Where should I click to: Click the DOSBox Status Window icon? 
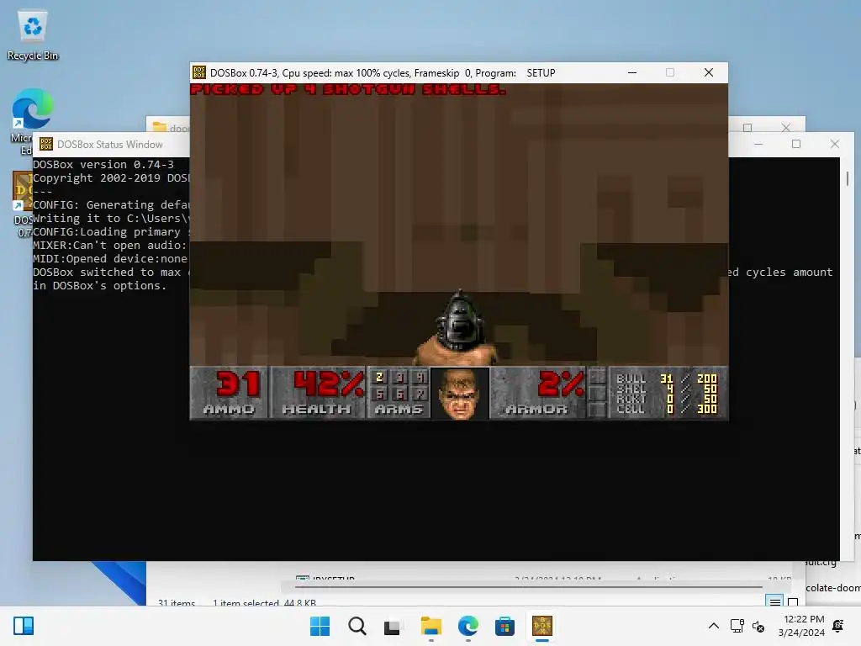[46, 144]
